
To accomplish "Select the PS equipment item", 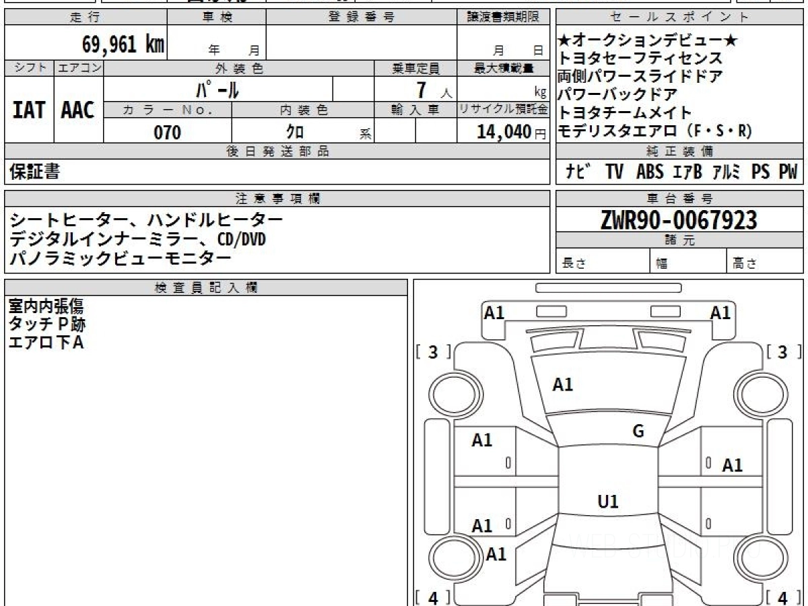I will pos(761,172).
